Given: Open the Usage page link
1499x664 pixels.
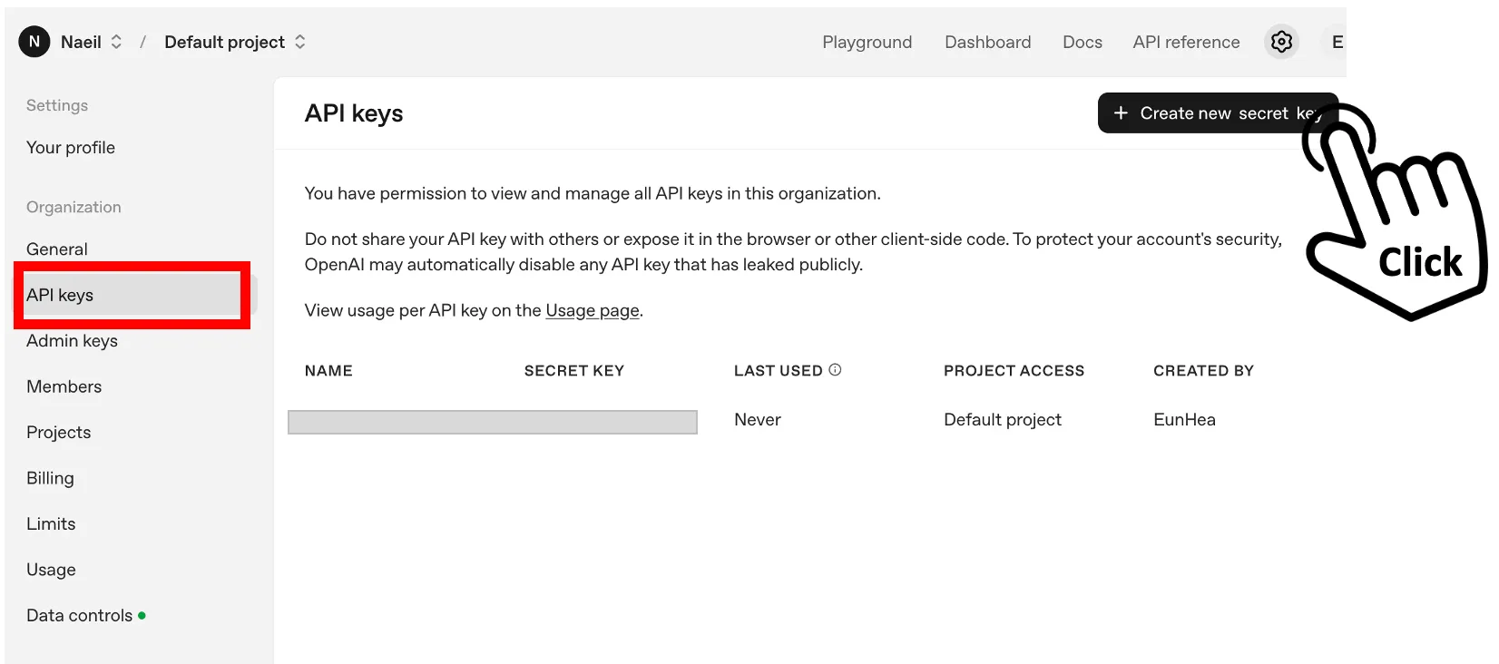Looking at the screenshot, I should [x=593, y=310].
